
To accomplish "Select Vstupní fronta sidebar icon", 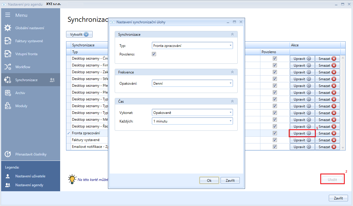I will click(x=8, y=54).
